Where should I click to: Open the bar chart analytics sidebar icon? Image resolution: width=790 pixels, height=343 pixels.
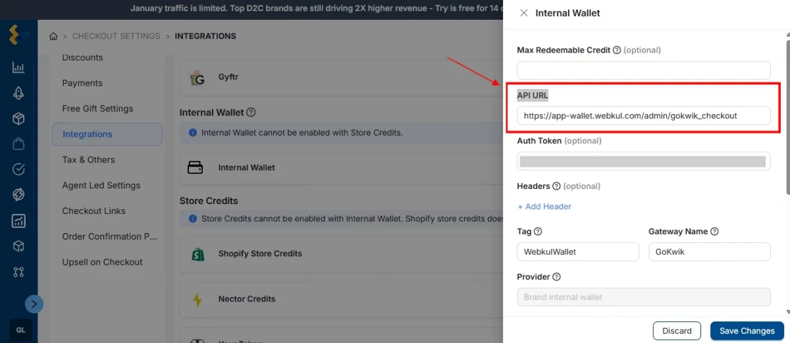point(18,67)
